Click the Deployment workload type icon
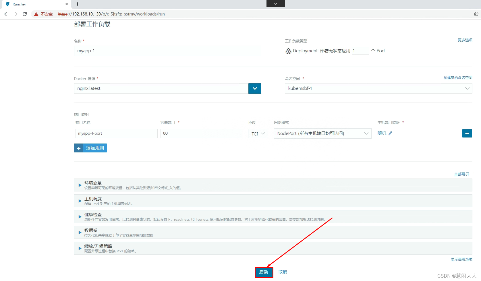481x281 pixels. 288,51
